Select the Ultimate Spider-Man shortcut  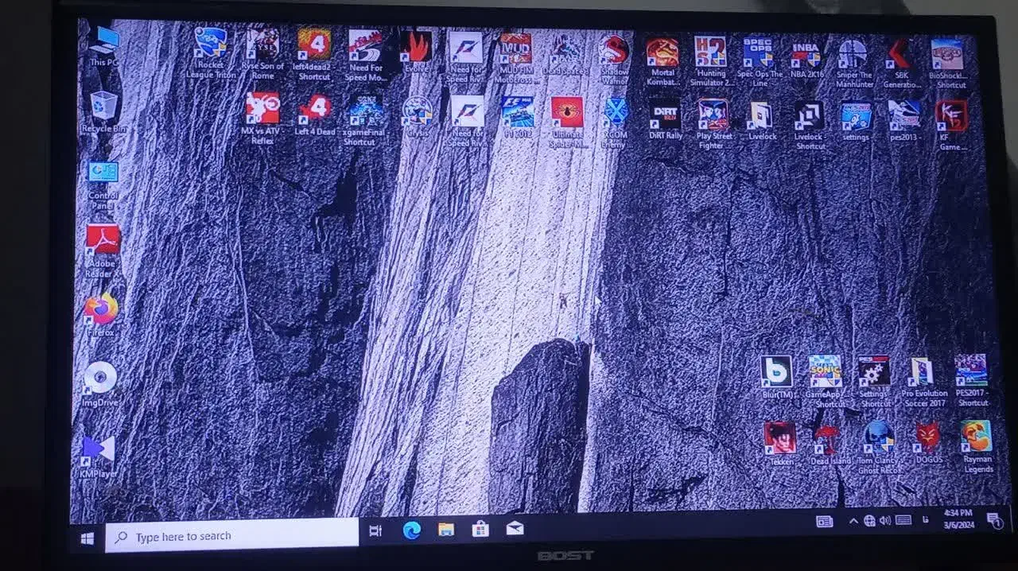click(566, 113)
